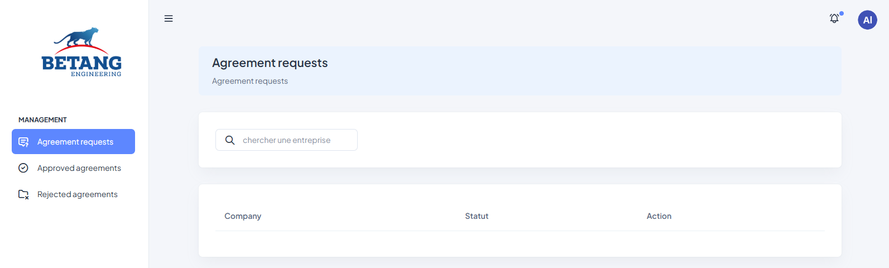Click the Statut column header

(477, 216)
